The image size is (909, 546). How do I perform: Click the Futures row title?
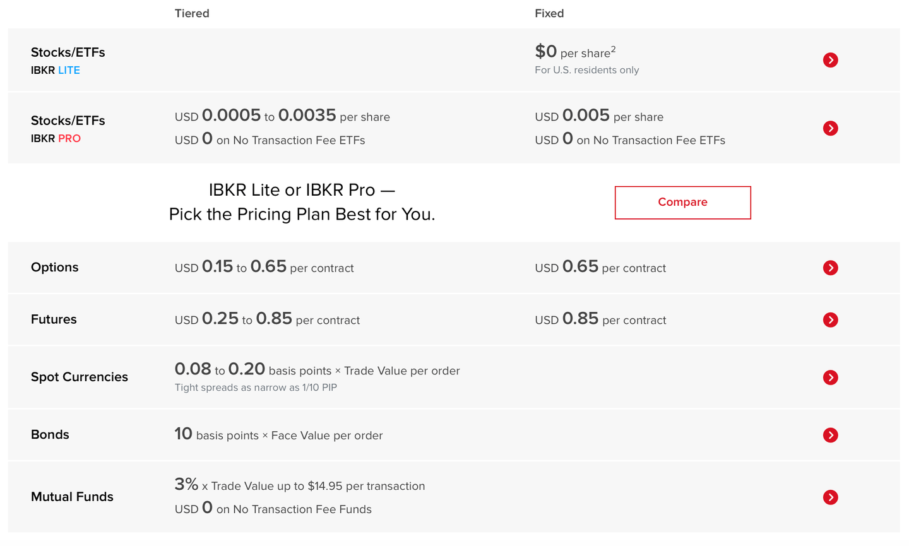pos(54,319)
